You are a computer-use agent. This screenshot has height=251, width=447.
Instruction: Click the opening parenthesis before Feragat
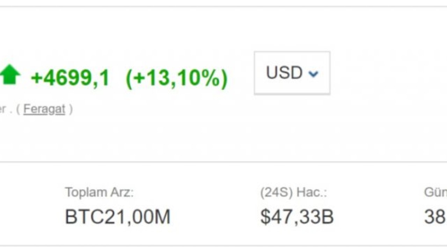(x=18, y=109)
